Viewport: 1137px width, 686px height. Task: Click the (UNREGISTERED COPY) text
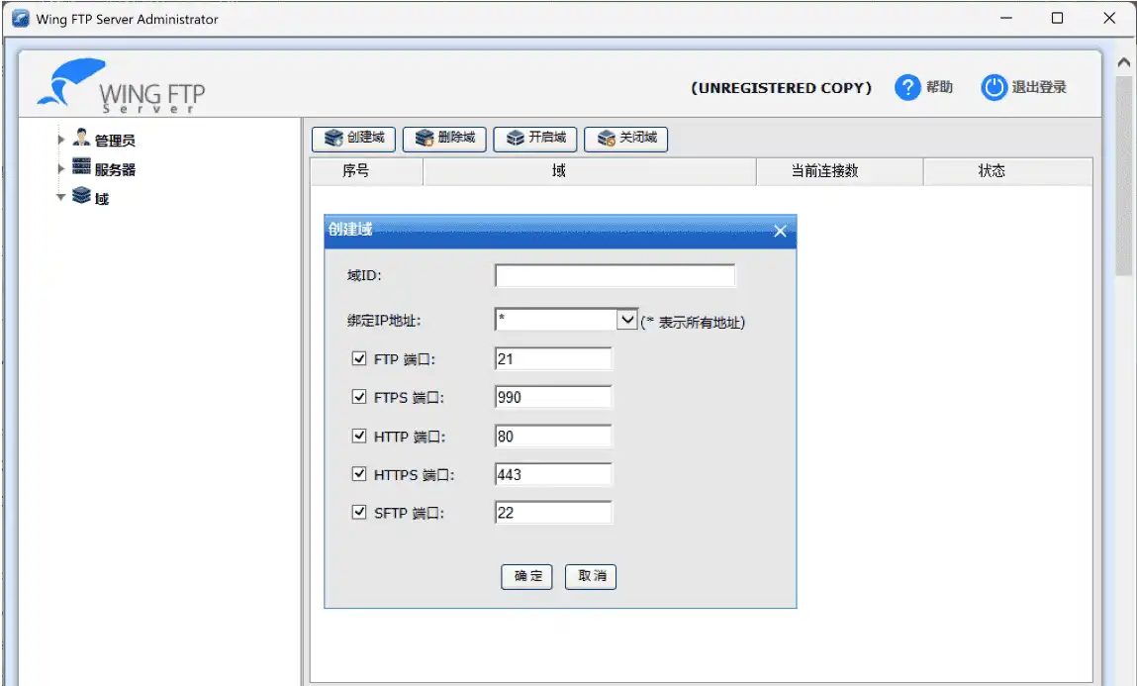pos(781,88)
